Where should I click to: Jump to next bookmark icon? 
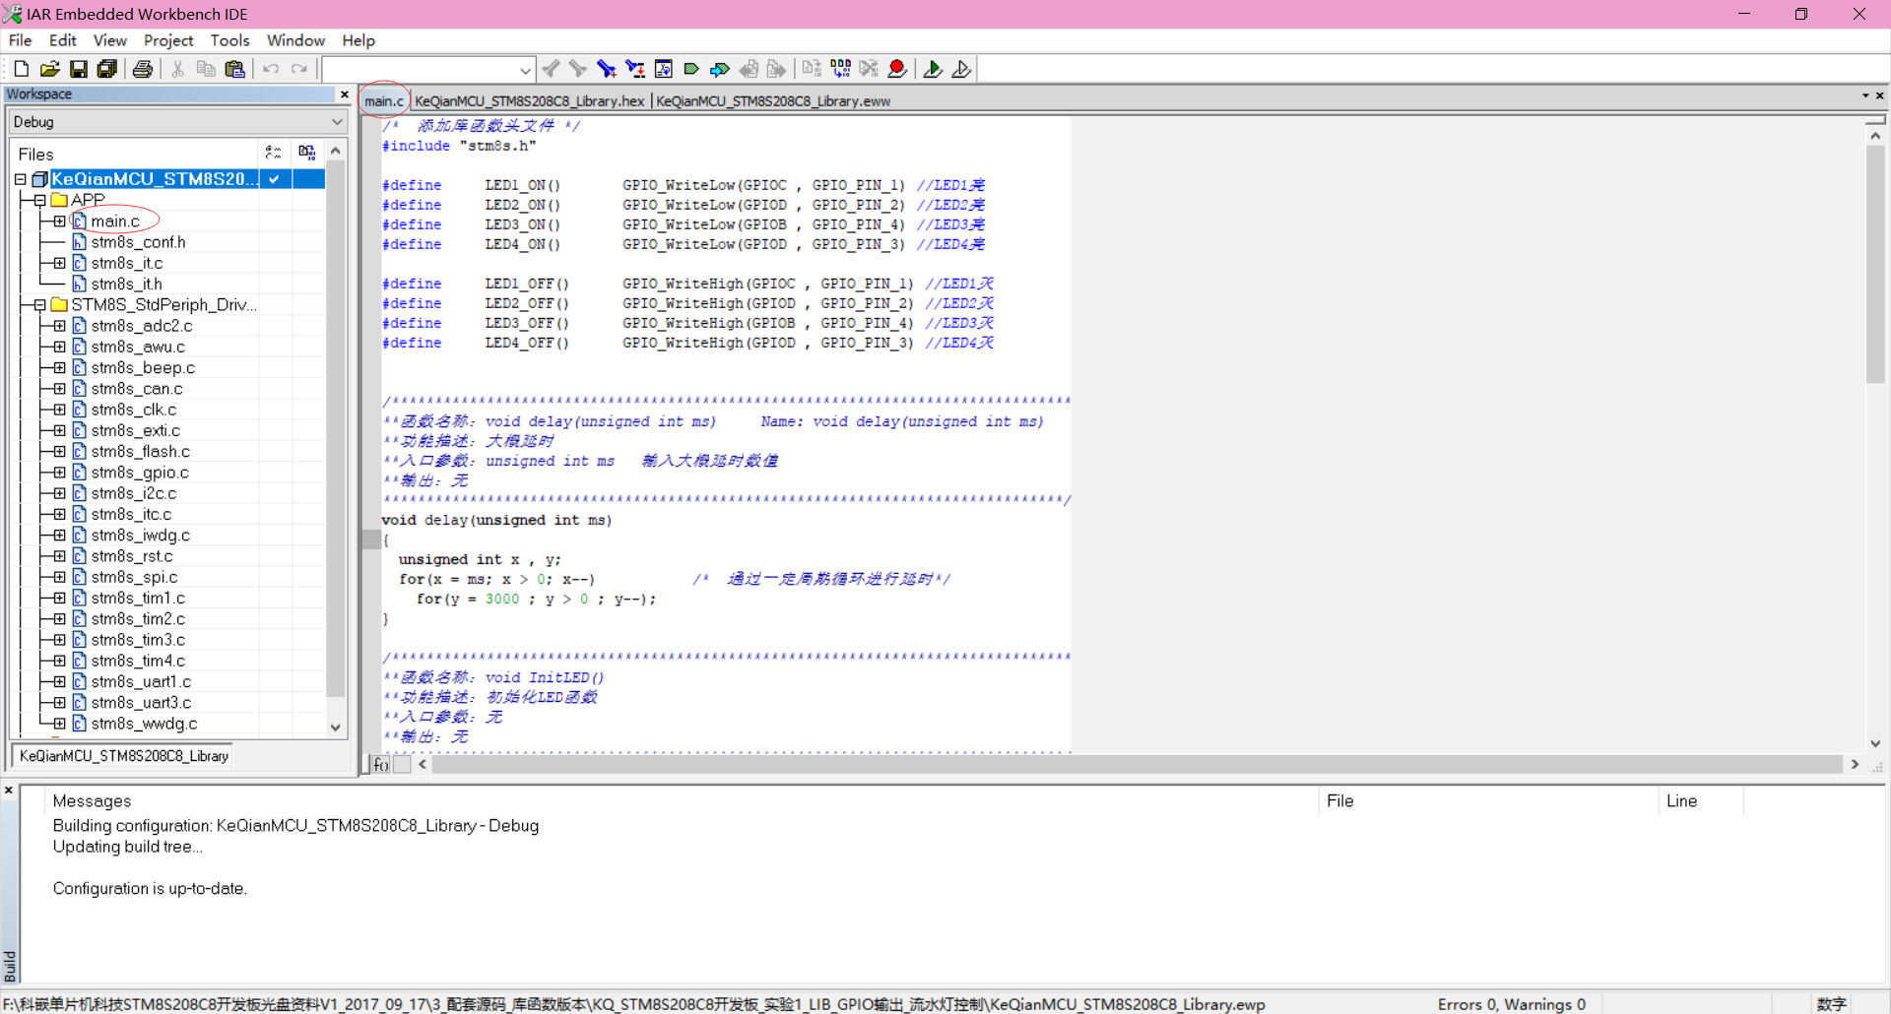[720, 69]
